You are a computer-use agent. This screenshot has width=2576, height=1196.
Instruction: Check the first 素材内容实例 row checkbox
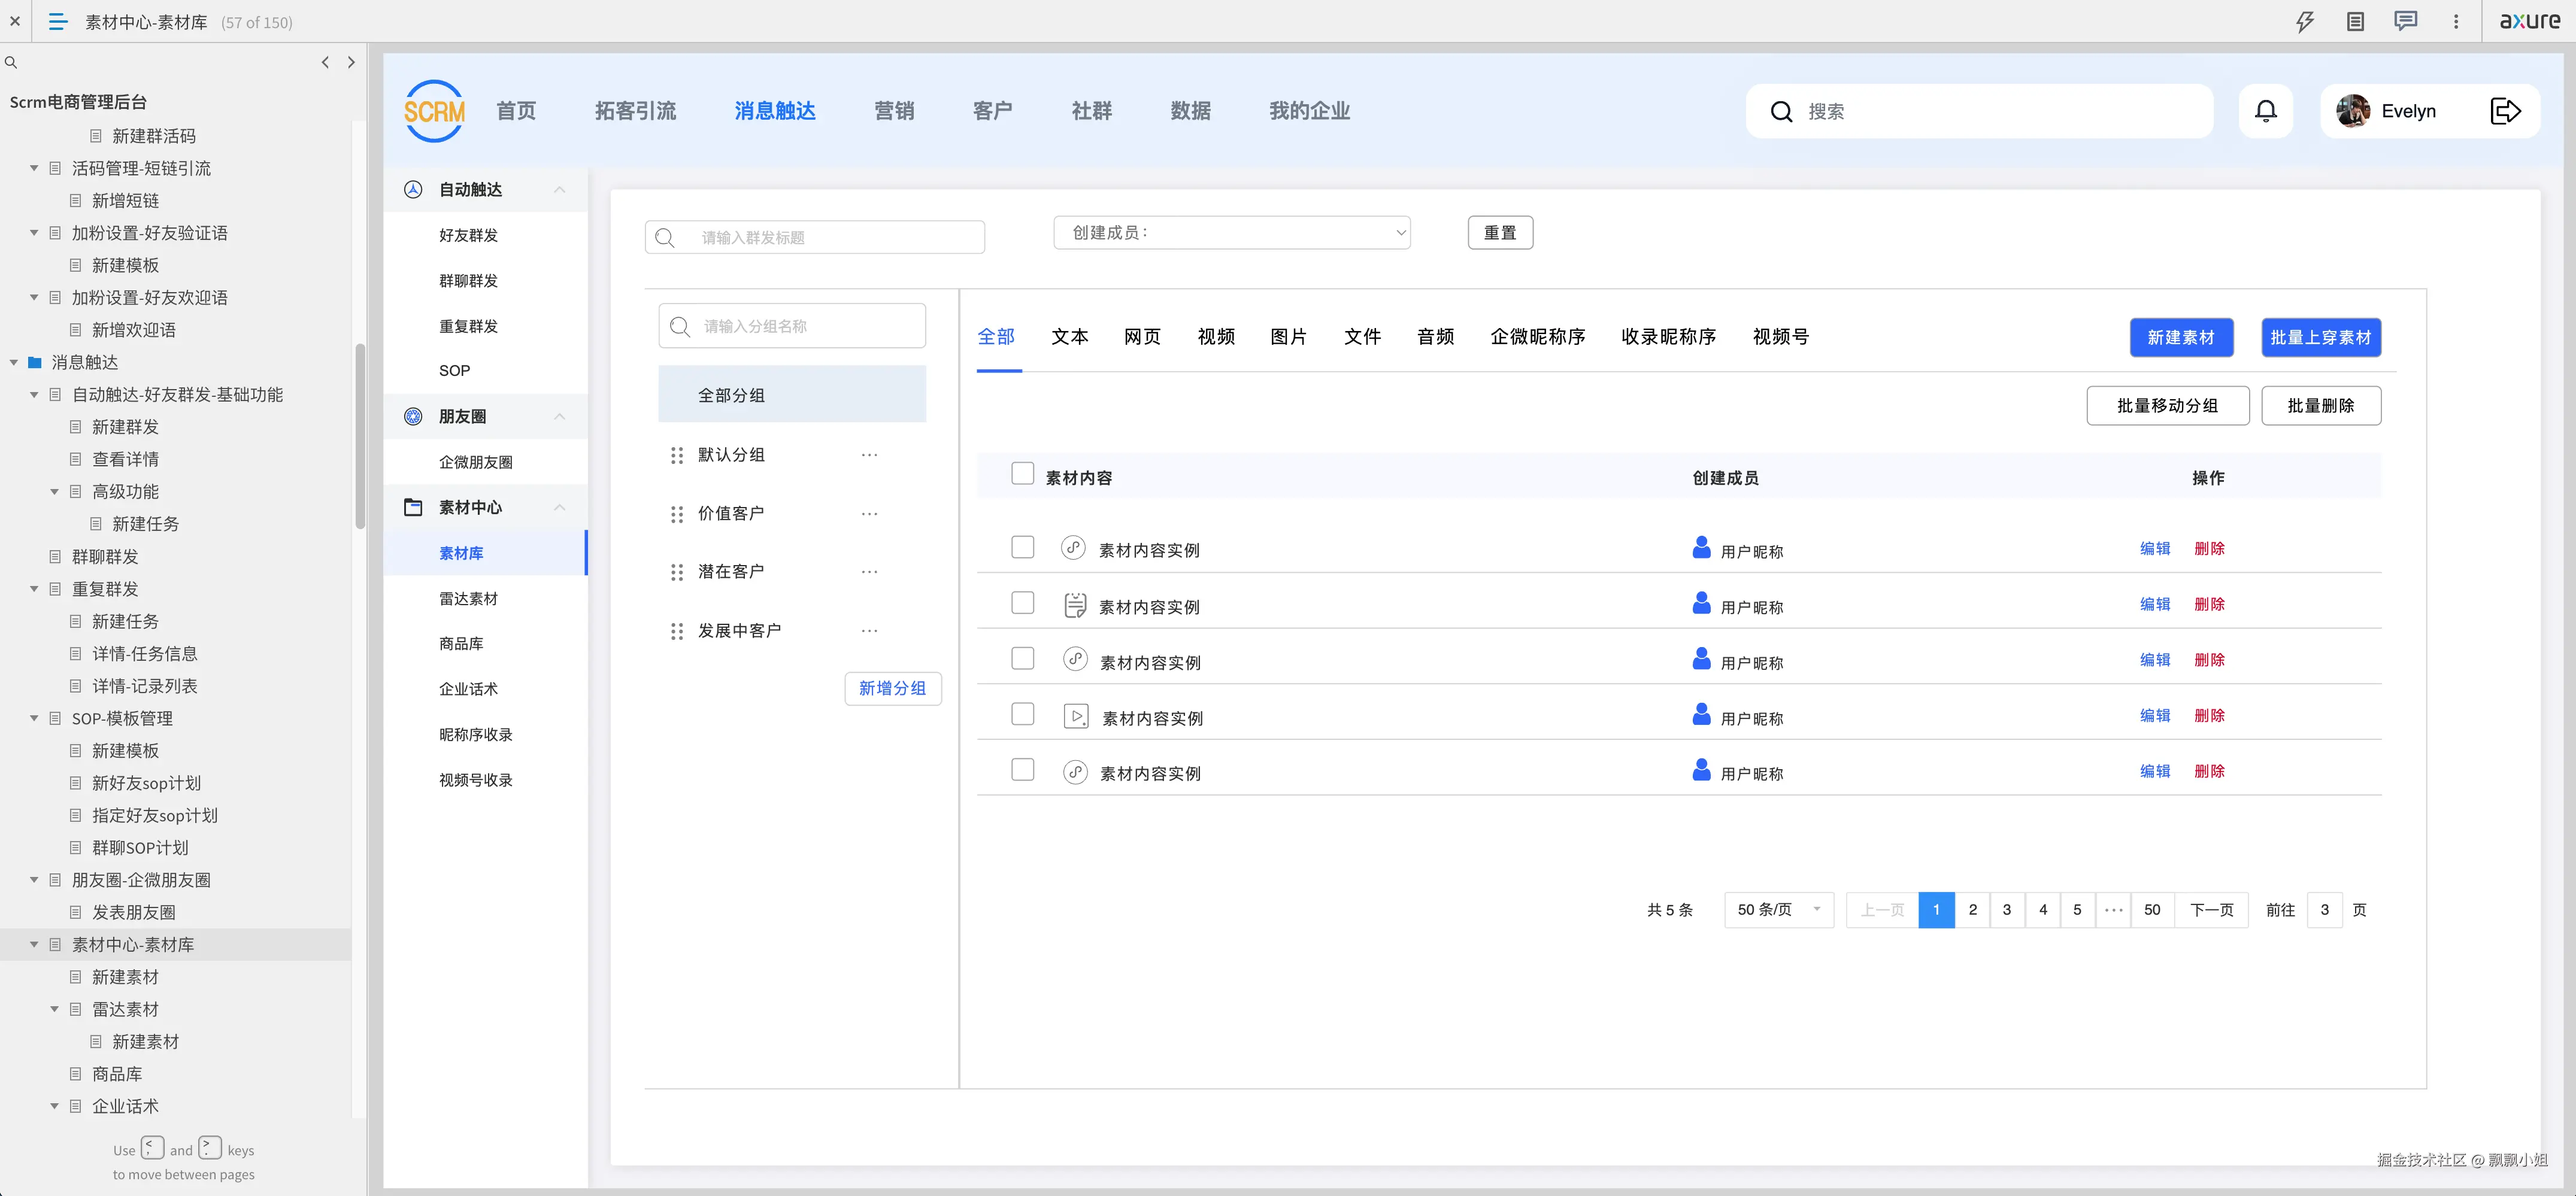(1023, 547)
